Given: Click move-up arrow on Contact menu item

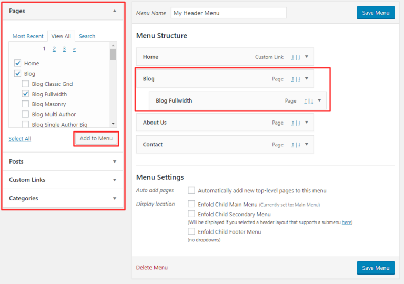Looking at the screenshot, I should [x=292, y=145].
